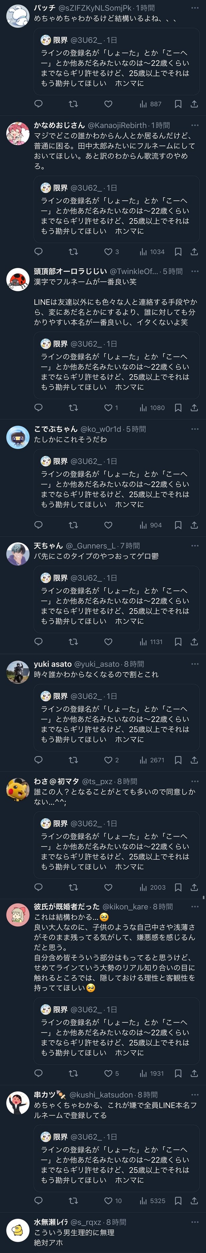Like 頭頂部オーロラじじい's tweet
This screenshot has width=206, height=1253.
(109, 408)
